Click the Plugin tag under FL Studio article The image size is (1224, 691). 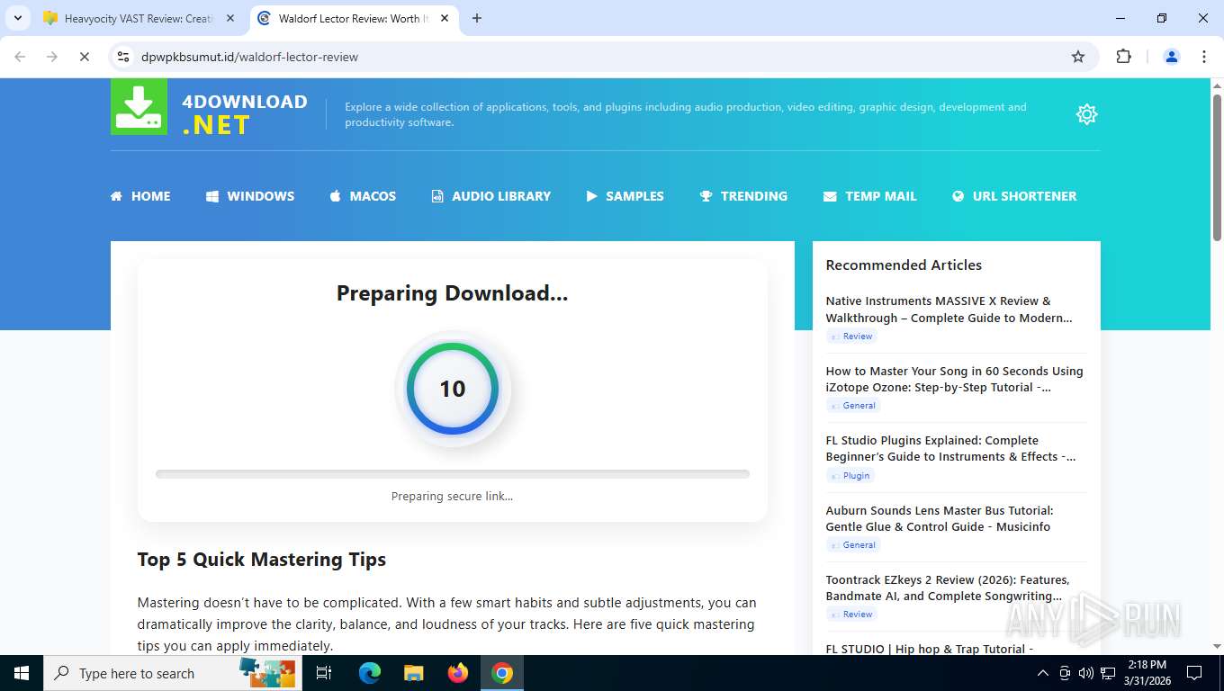pos(850,475)
